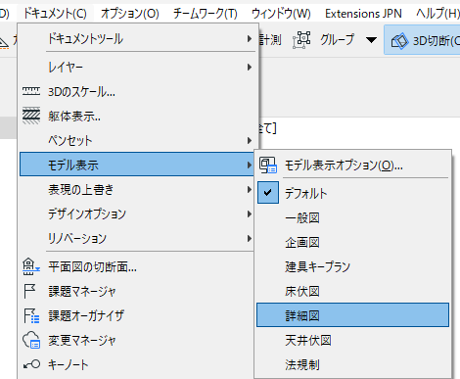Choose 3Dのスケール... menu entry
Viewport: 460px width, 379px height.
tap(137, 92)
